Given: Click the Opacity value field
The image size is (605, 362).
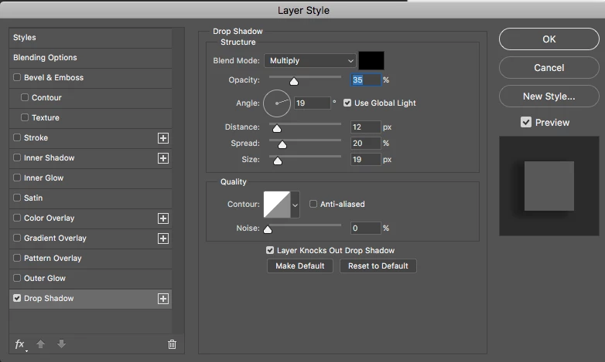Looking at the screenshot, I should tap(365, 80).
